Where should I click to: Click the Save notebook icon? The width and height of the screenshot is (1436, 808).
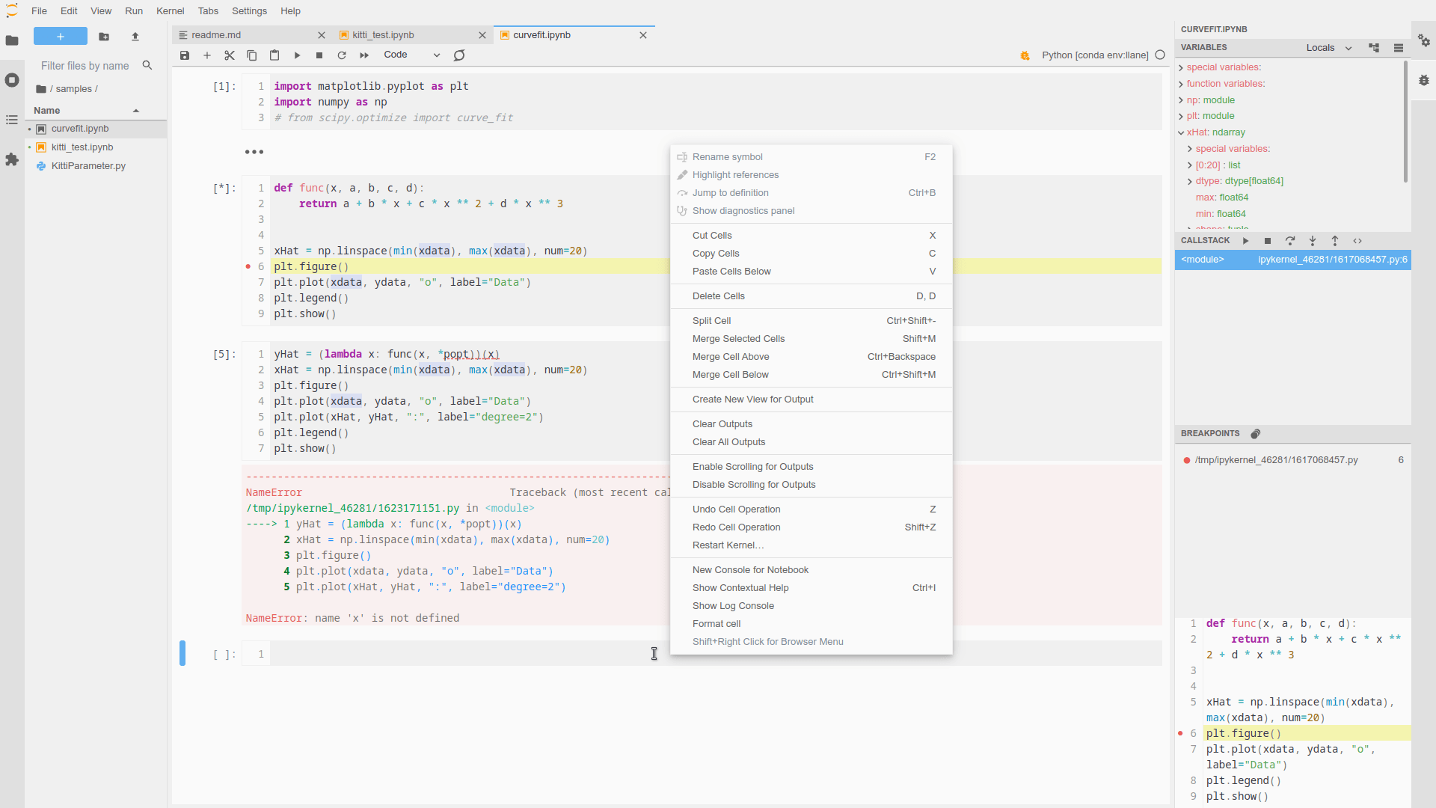[x=185, y=55]
